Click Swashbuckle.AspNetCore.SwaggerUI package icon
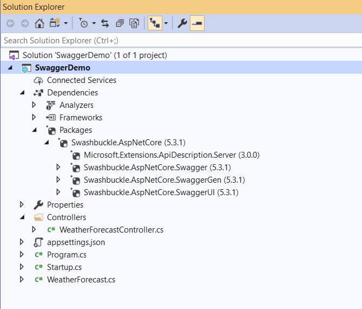 [x=75, y=192]
